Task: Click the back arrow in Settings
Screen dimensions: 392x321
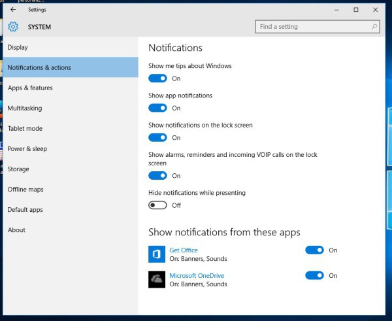Action: click(x=13, y=10)
